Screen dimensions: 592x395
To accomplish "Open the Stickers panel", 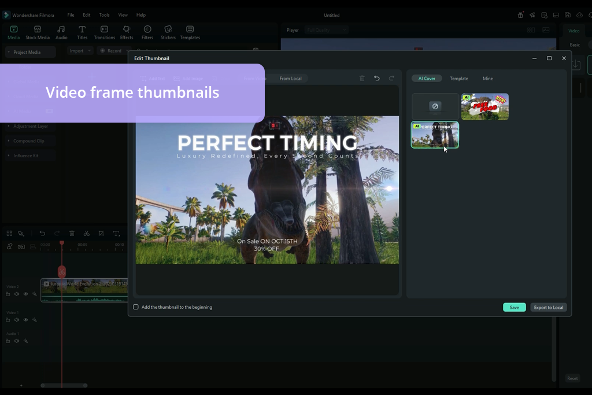I will 168,32.
